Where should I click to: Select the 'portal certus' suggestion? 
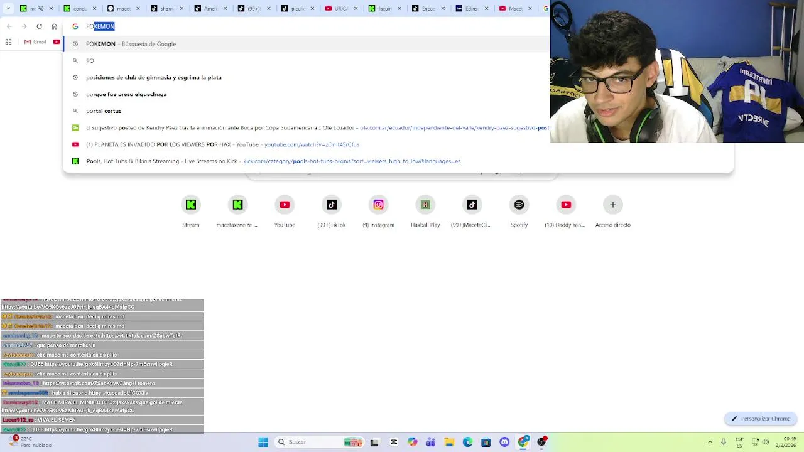click(x=307, y=111)
